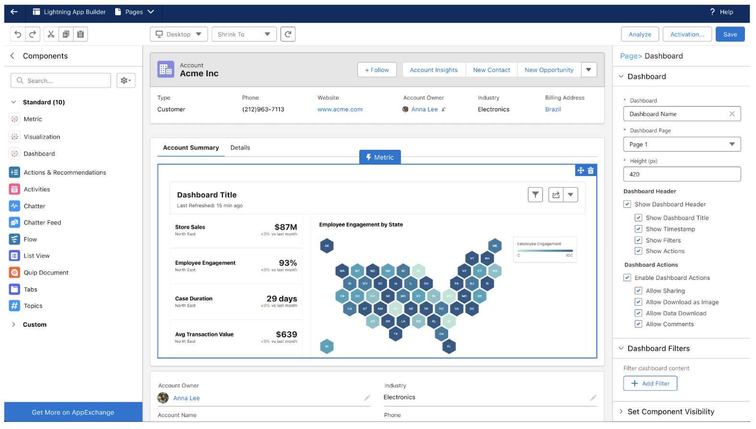Refresh the canvas preview
The width and height of the screenshot is (756, 429).
coord(288,34)
